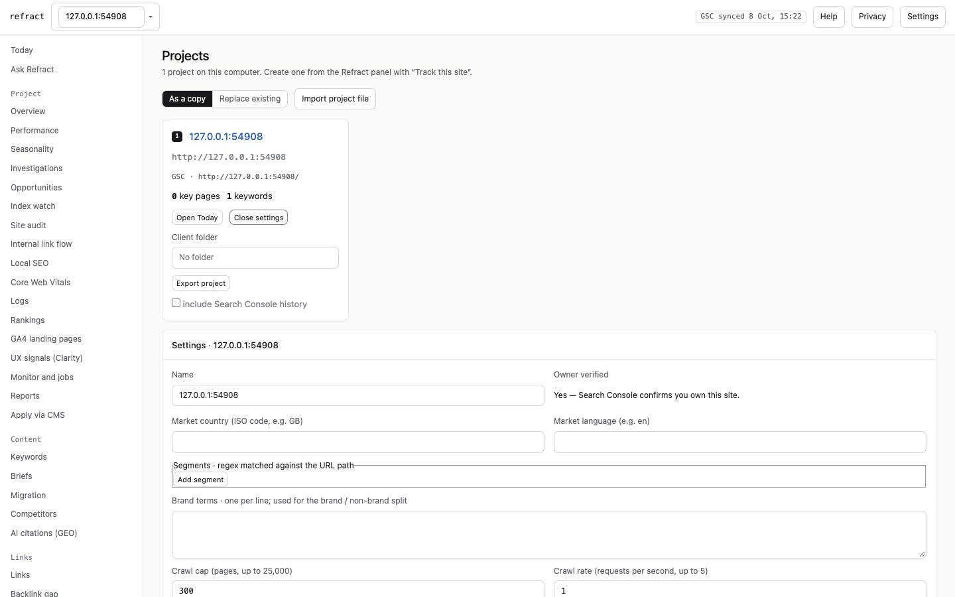Open Rankings in the sidebar
955x597 pixels.
[x=28, y=320]
